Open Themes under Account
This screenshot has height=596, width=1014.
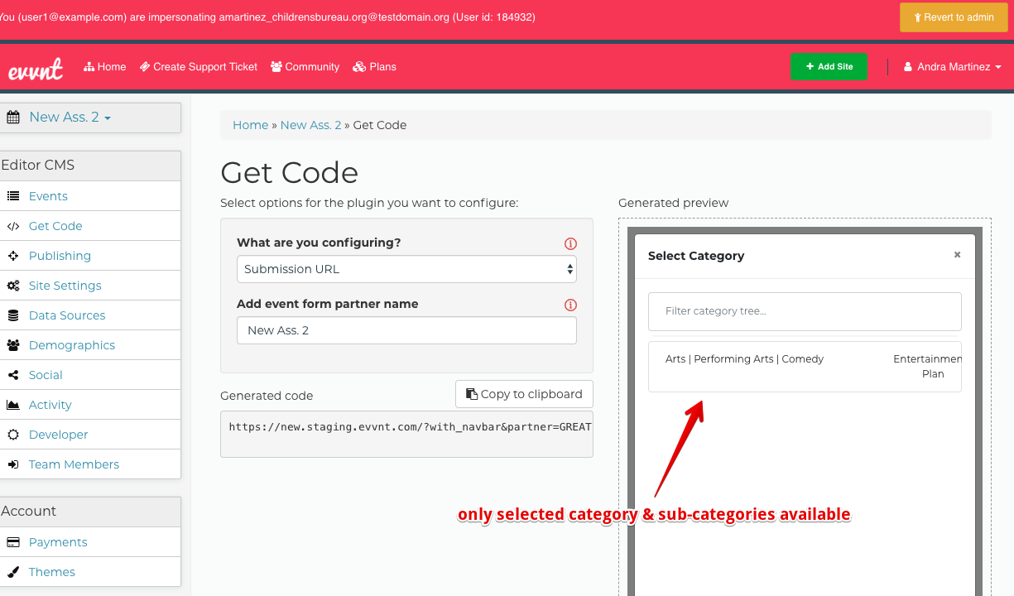click(x=51, y=572)
